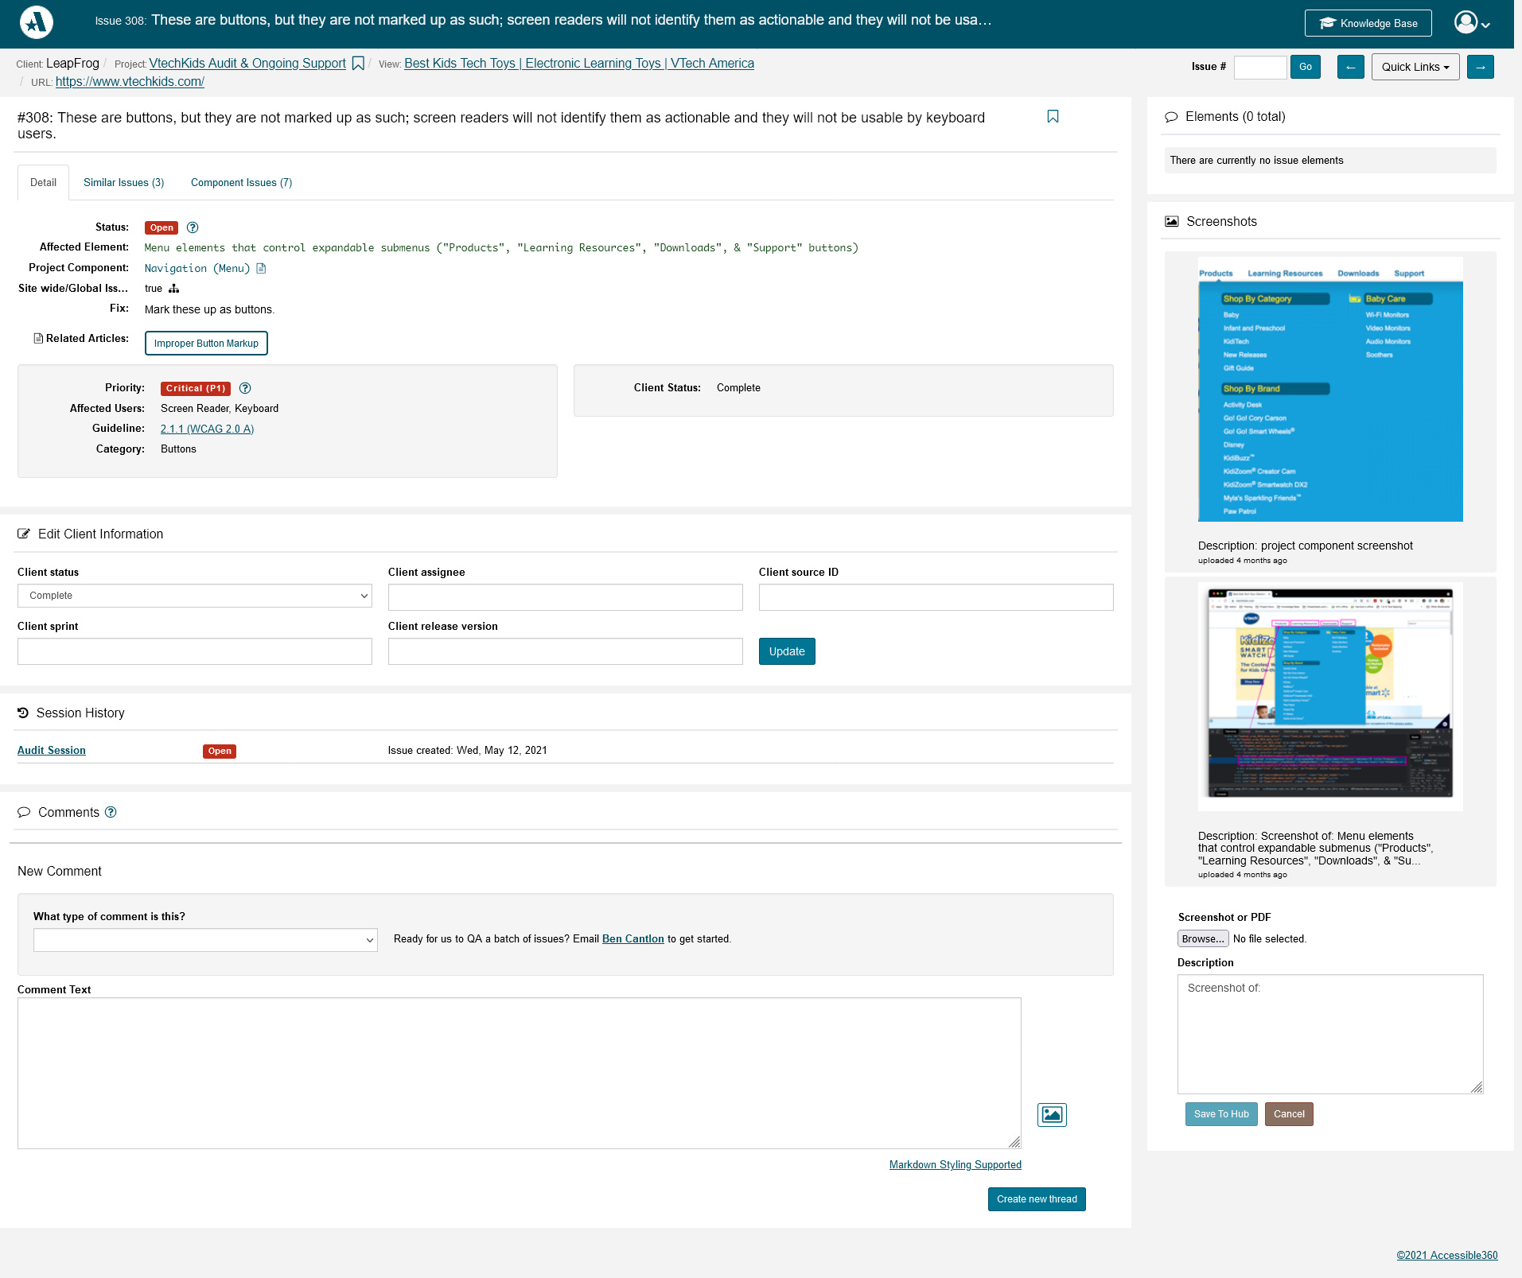1522x1278 pixels.
Task: Open the Quick Links dropdown
Action: pyautogui.click(x=1415, y=67)
